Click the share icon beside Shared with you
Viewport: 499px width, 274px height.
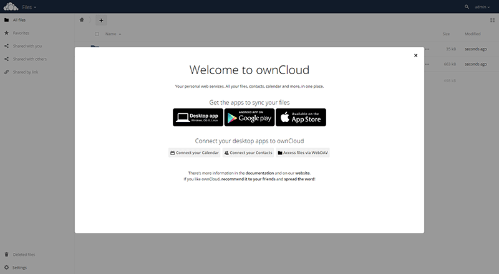pyautogui.click(x=6, y=46)
